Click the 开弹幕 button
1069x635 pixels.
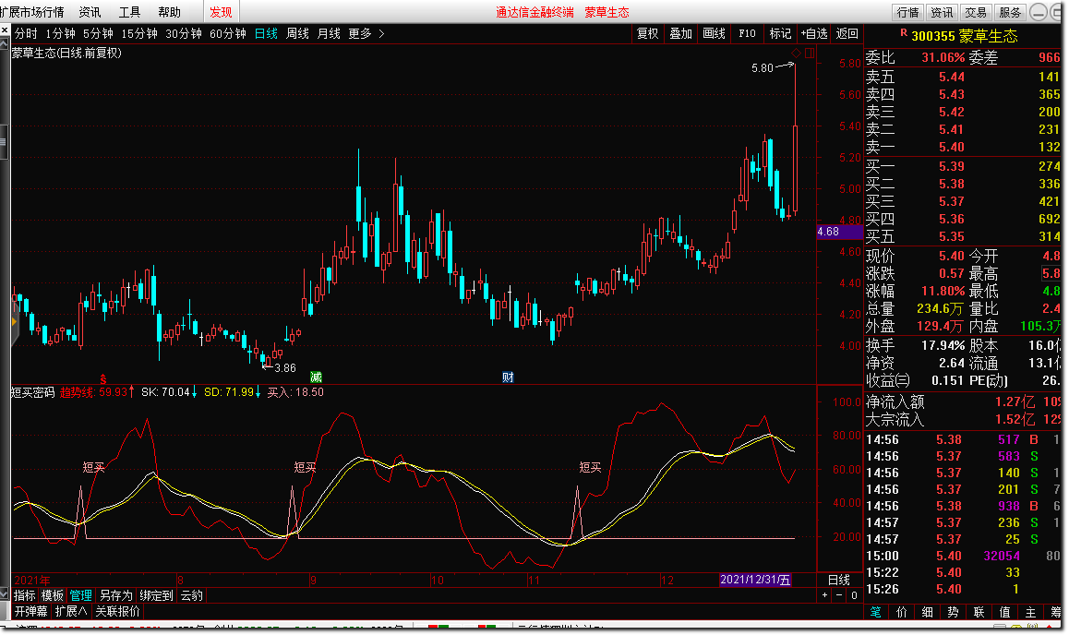[x=31, y=611]
